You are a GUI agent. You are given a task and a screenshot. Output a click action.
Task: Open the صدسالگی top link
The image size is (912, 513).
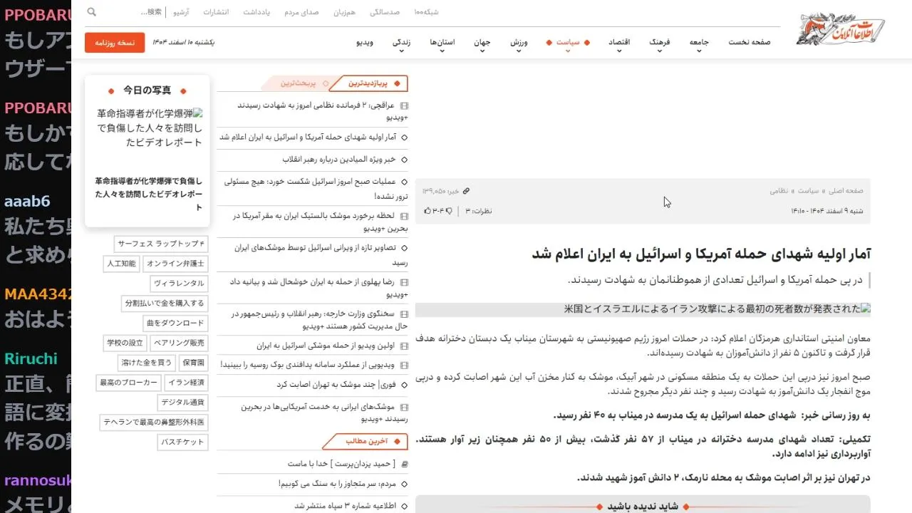tap(385, 12)
